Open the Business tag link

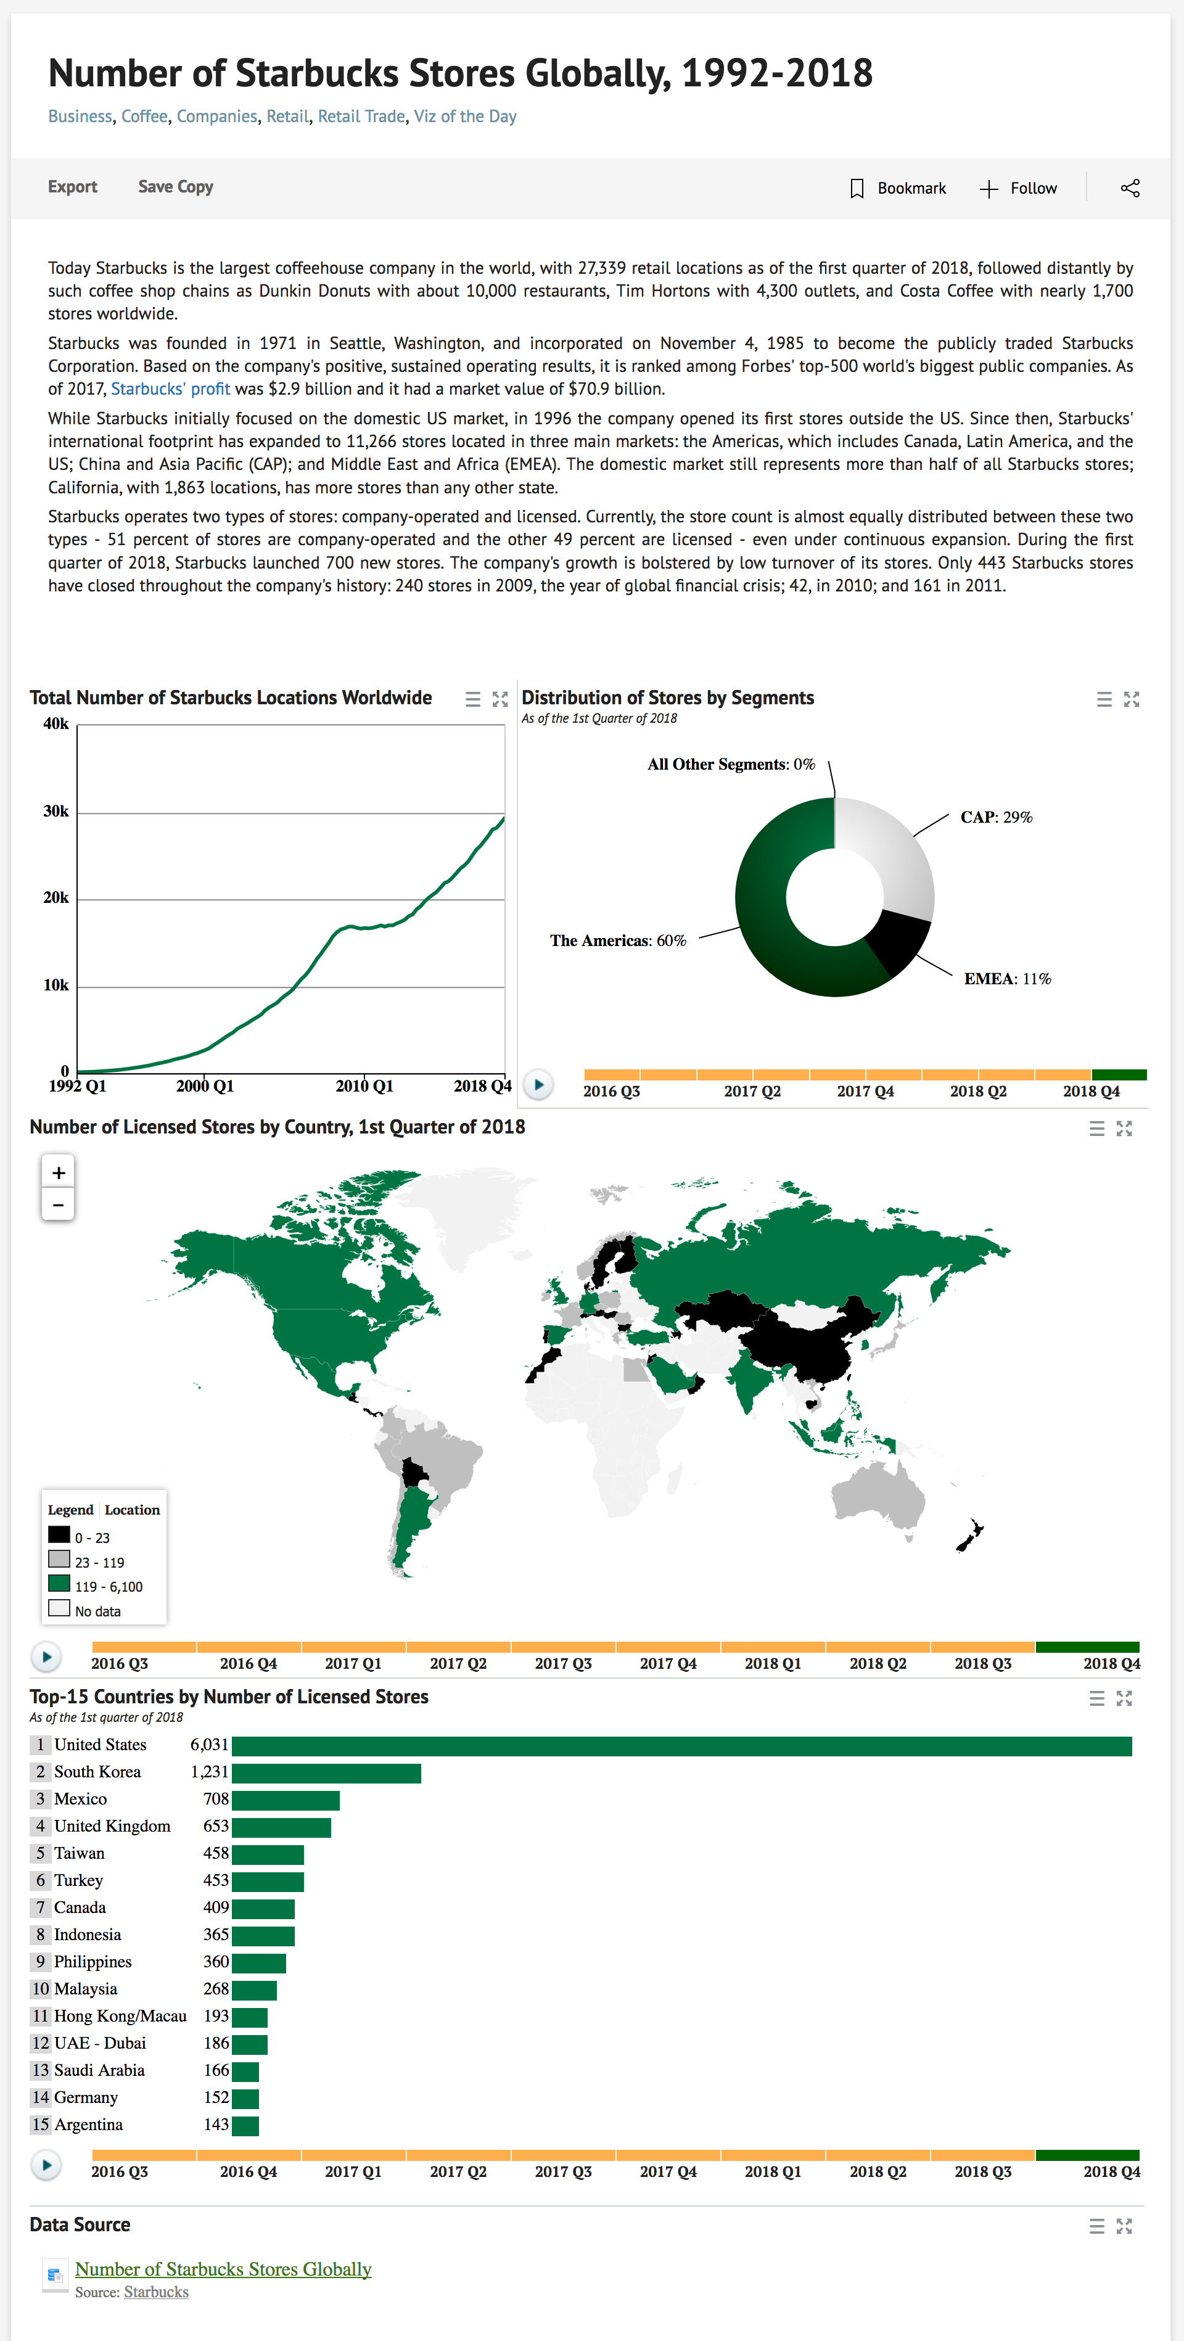(x=80, y=117)
